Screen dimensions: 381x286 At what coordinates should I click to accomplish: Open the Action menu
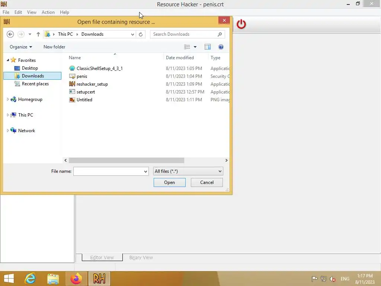coord(48,12)
